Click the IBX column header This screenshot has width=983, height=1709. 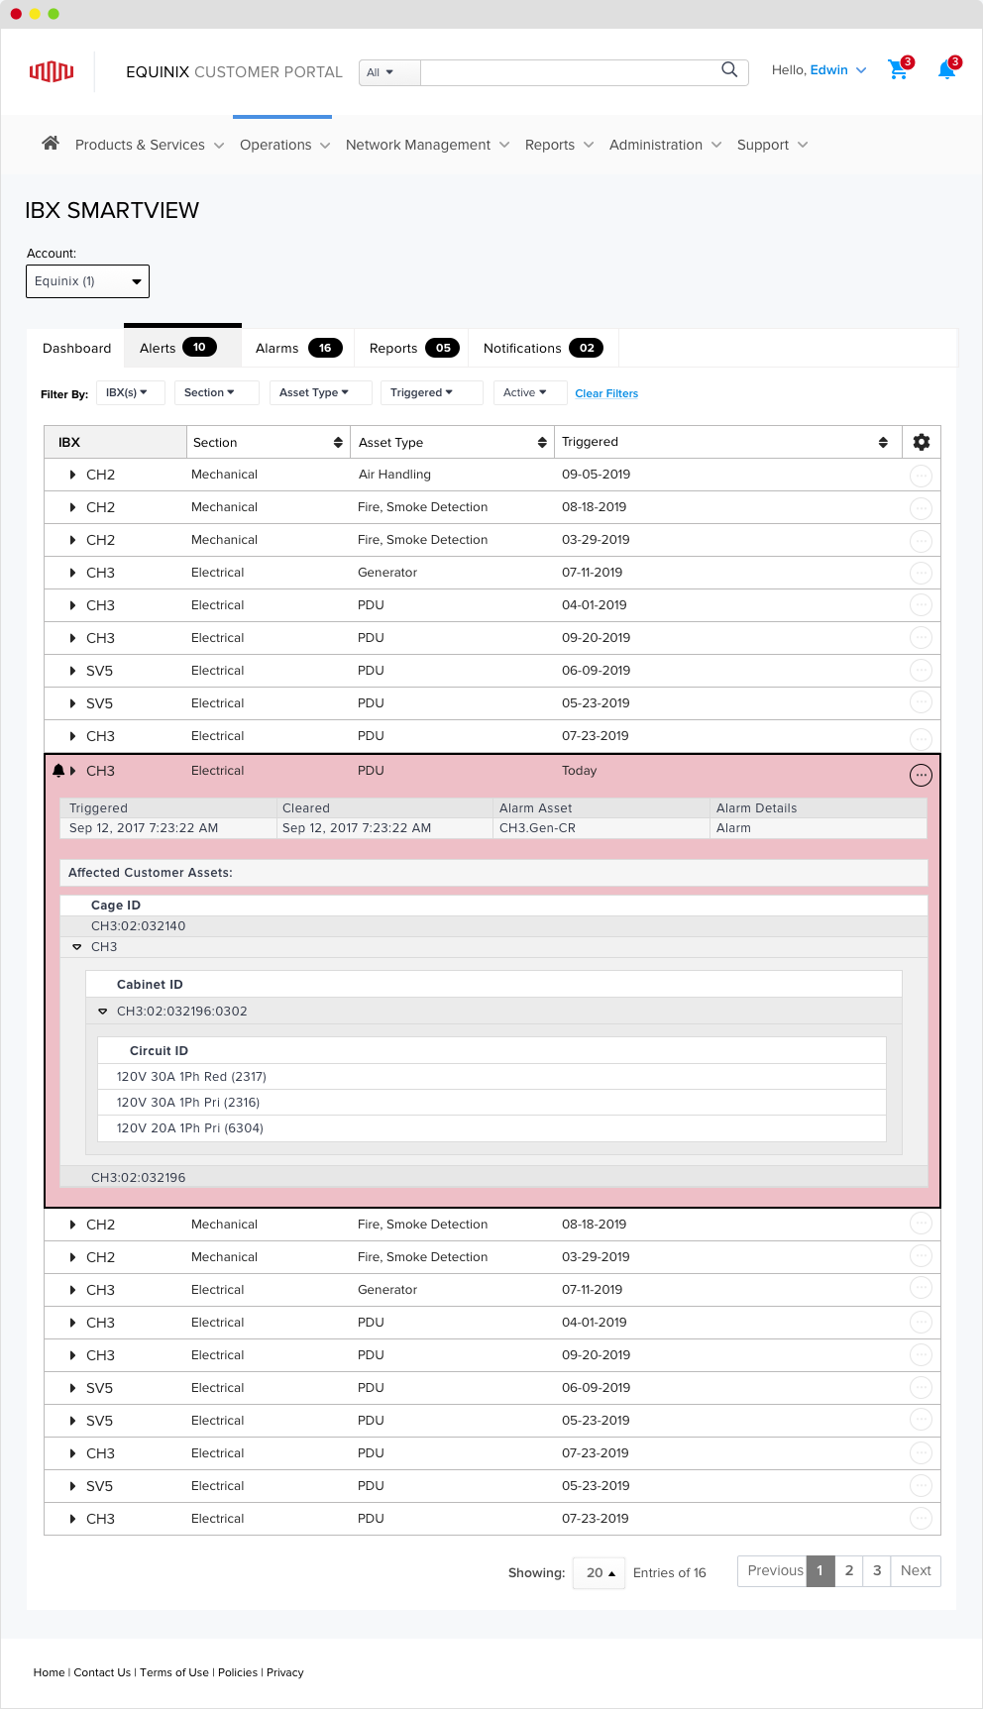(116, 442)
